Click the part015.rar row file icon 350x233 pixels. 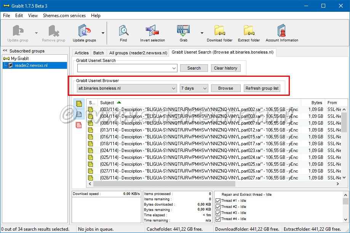point(90,137)
